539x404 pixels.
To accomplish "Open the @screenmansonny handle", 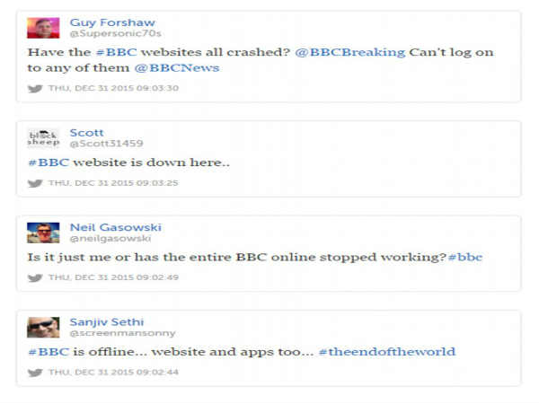I will (x=111, y=332).
